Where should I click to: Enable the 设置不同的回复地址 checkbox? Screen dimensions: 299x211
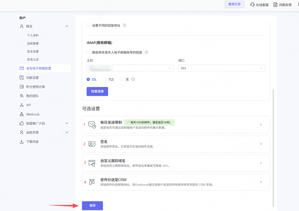pos(88,25)
